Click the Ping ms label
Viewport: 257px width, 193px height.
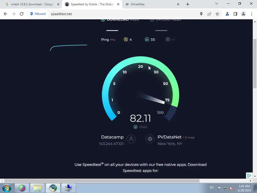(108, 39)
